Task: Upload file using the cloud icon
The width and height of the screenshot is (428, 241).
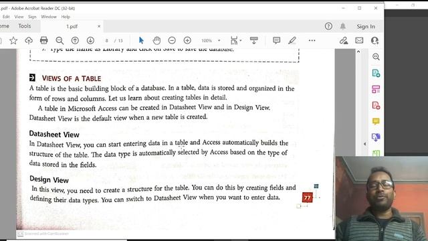Action: [x=29, y=41]
